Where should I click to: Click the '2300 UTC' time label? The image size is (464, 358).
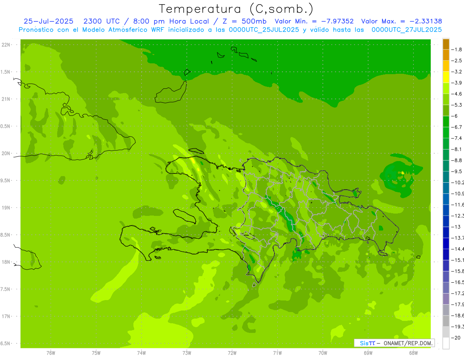click(x=102, y=21)
